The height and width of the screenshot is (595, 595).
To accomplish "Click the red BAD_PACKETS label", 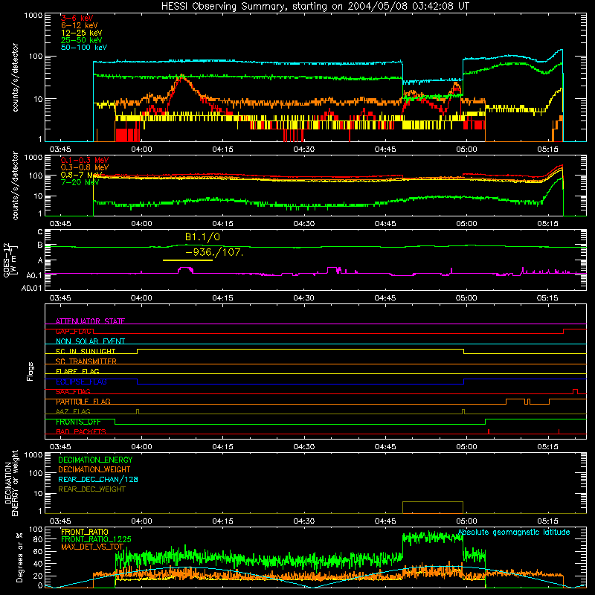I will [81, 432].
